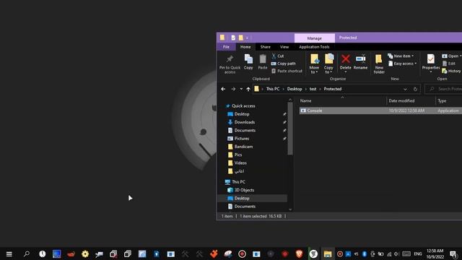The height and width of the screenshot is (260, 462).
Task: Click Copy path in Clipboard group
Action: tap(283, 64)
